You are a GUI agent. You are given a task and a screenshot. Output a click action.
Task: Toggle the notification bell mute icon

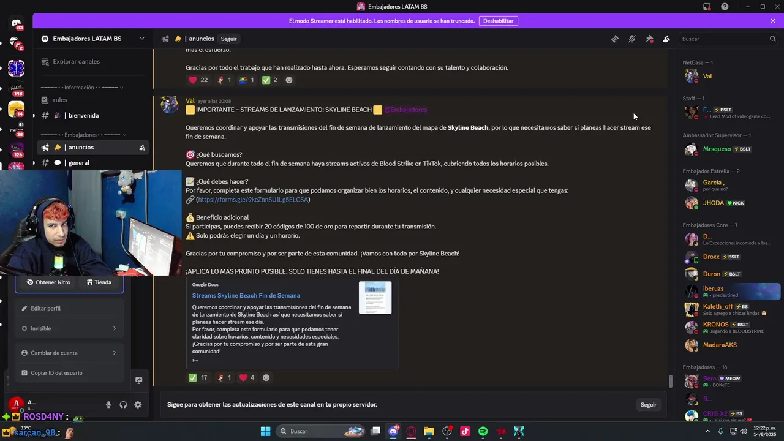tap(632, 39)
